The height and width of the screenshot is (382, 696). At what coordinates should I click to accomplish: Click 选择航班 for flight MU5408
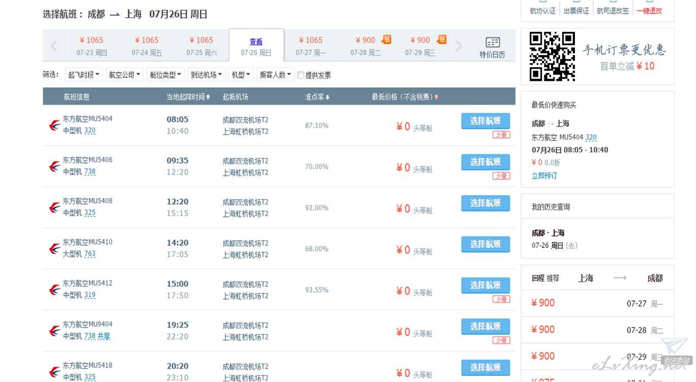(x=485, y=203)
